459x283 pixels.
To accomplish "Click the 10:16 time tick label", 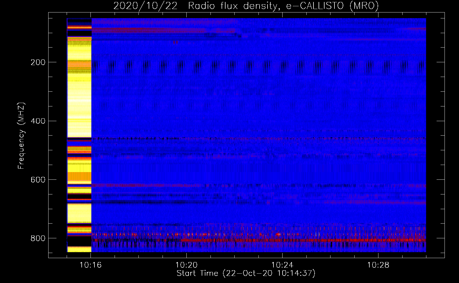I will coord(91,265).
